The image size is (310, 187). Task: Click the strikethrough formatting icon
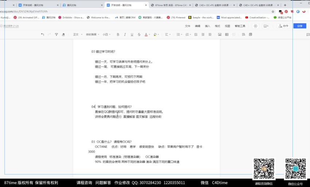[x=139, y=35]
